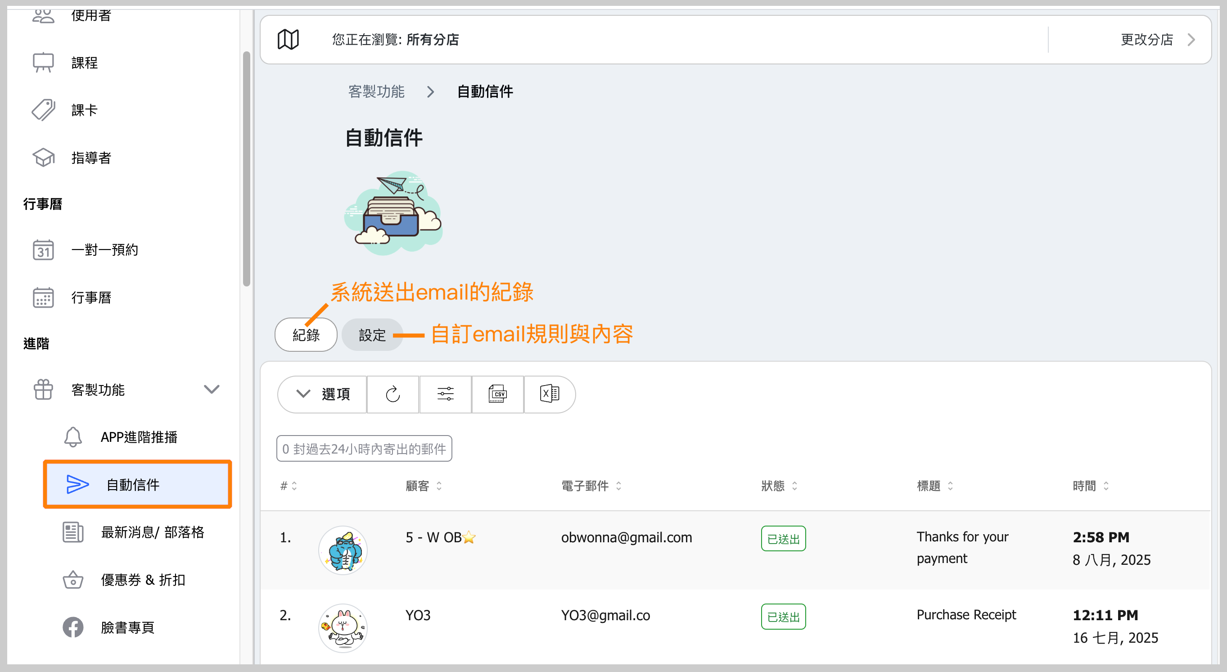Open APP進階推播 bell item
This screenshot has width=1227, height=672.
pos(138,437)
